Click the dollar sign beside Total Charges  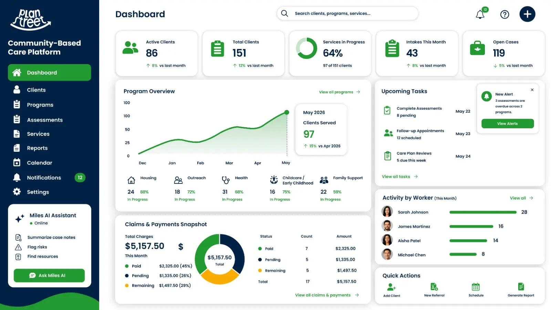tap(181, 247)
